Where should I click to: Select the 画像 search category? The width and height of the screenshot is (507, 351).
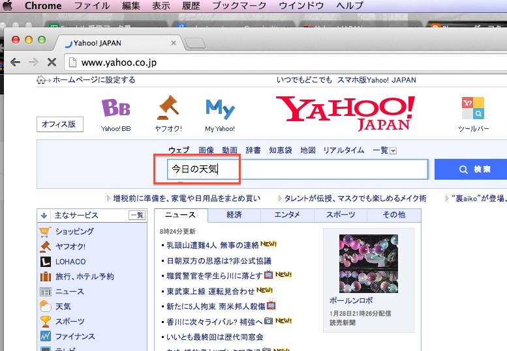click(x=206, y=150)
